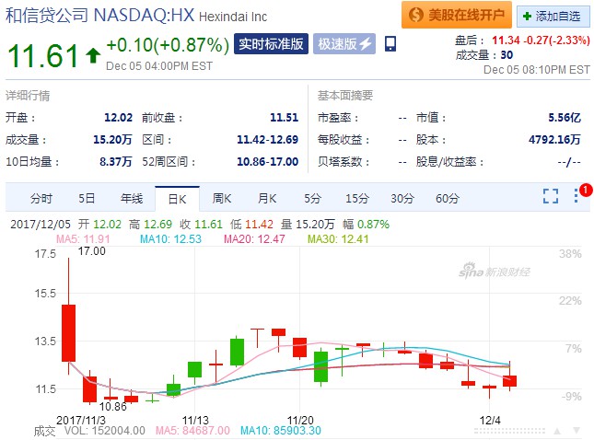This screenshot has width=594, height=440.
Task: Click volume MA10: 85903.30 label
Action: [281, 431]
